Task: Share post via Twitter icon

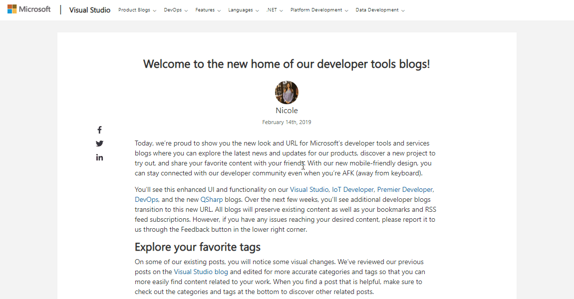Action: pyautogui.click(x=99, y=144)
